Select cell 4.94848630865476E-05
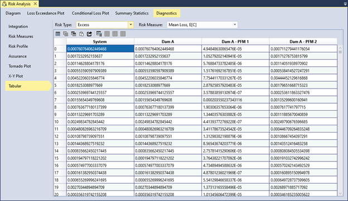The image size is (348, 201). 235,49
